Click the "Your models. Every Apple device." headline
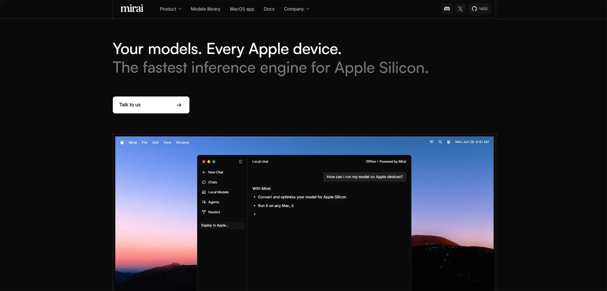This screenshot has width=607, height=291. [227, 49]
